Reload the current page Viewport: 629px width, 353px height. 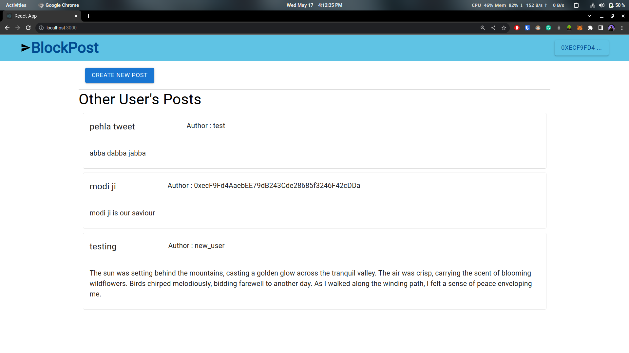pos(28,28)
